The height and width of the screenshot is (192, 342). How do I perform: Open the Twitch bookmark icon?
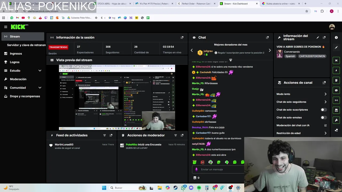46,18
